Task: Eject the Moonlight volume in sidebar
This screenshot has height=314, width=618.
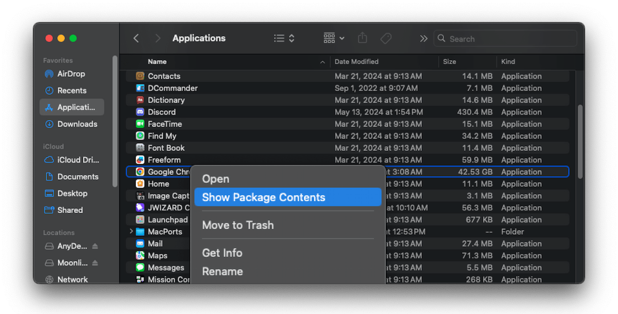Action: tap(95, 263)
